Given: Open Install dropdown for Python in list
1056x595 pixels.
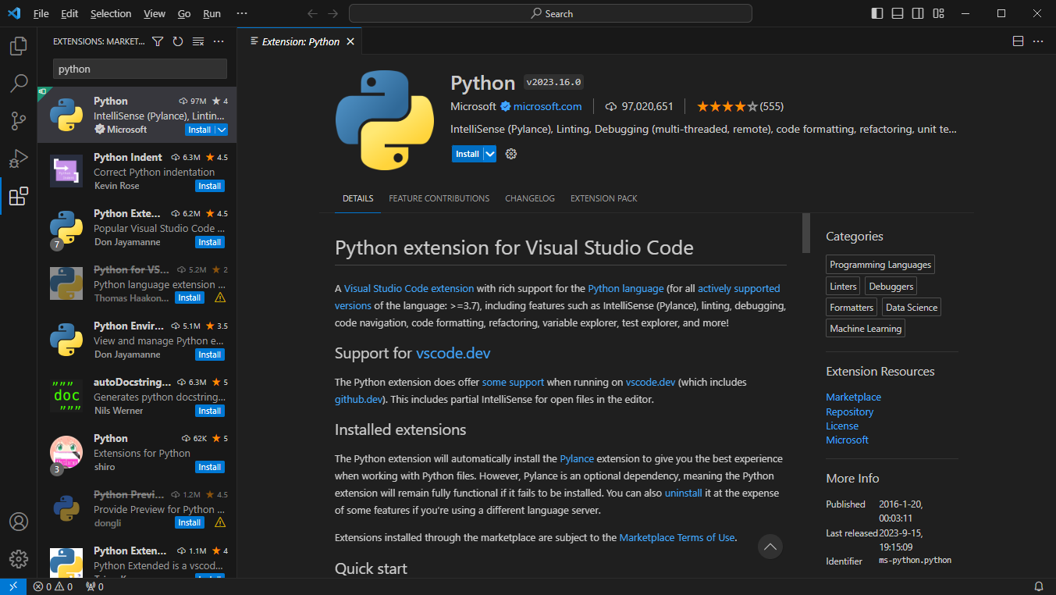Looking at the screenshot, I should 222,130.
